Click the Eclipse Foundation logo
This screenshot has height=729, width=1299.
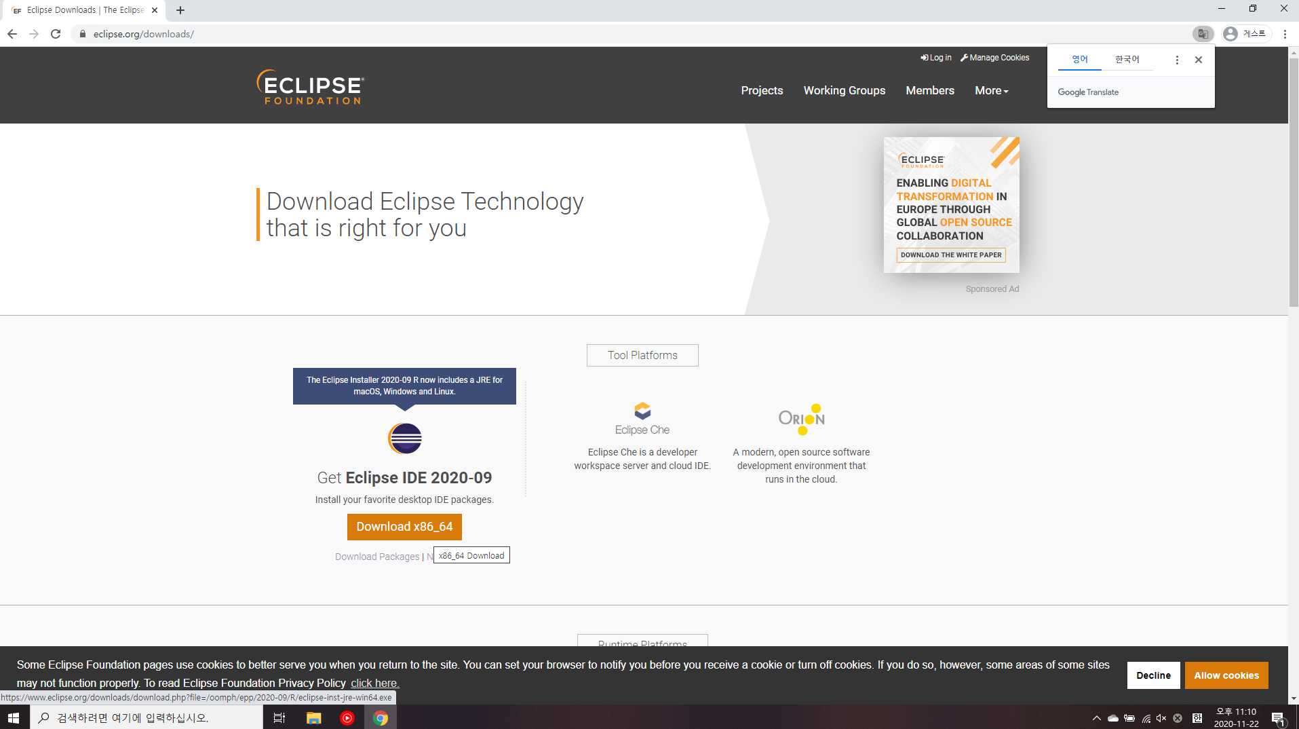(311, 87)
